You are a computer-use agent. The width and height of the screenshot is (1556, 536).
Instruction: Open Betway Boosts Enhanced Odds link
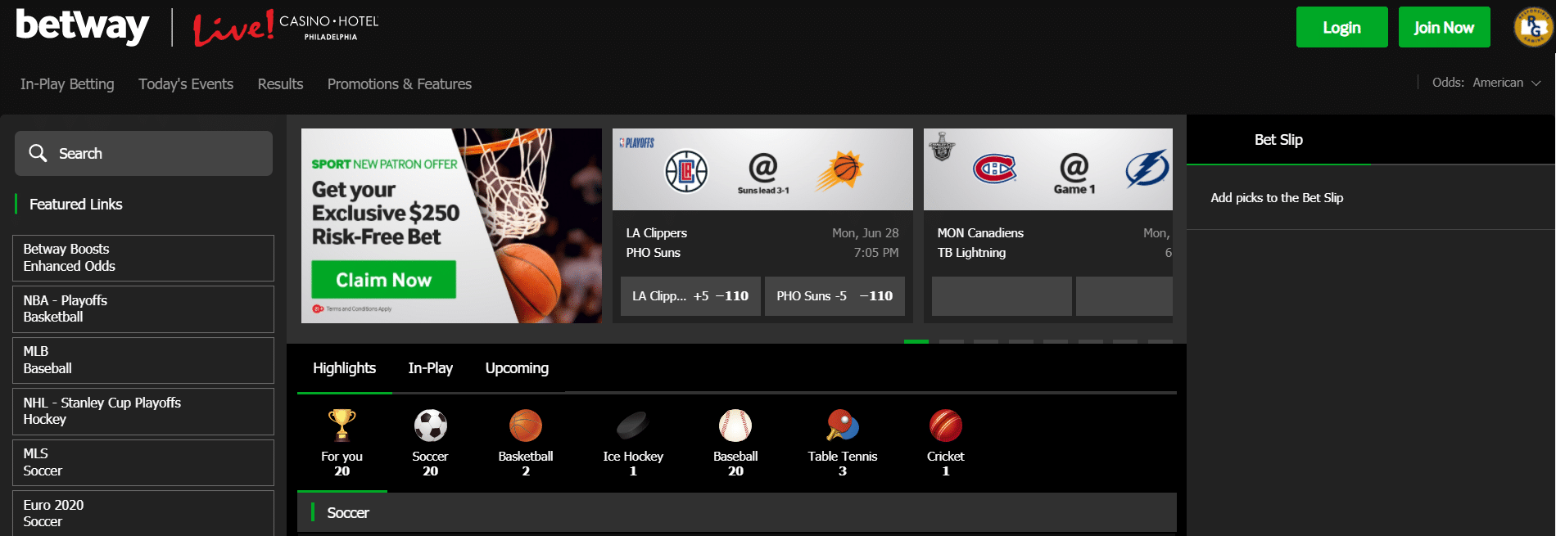(x=143, y=258)
